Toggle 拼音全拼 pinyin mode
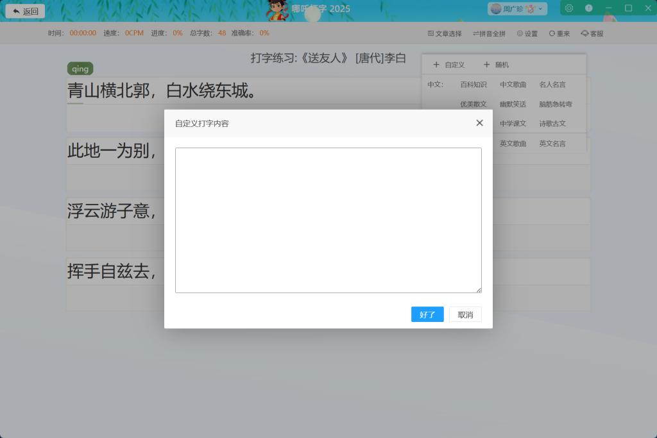This screenshot has height=438, width=657. point(489,33)
